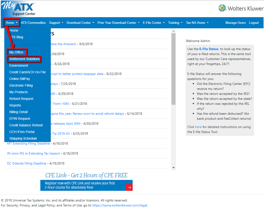This screenshot has height=209, width=264.
Task: Expand the E-File Center menu
Action: (154, 23)
